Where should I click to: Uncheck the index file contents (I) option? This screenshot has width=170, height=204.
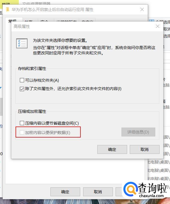coord(22,89)
